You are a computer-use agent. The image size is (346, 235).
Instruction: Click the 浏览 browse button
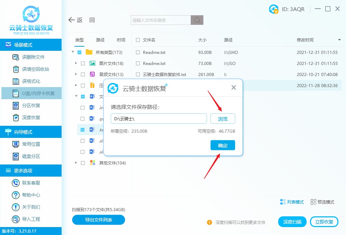[x=222, y=118]
